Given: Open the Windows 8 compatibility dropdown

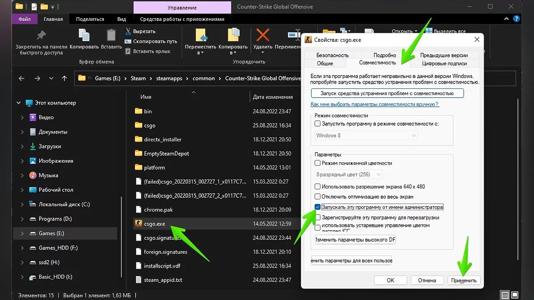Looking at the screenshot, I should (x=366, y=135).
